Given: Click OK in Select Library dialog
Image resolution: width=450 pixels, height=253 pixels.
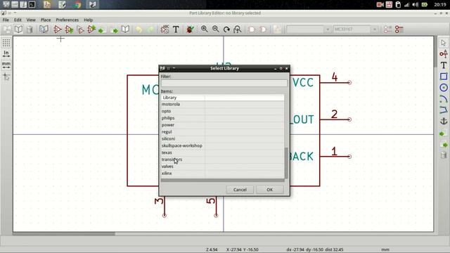Looking at the screenshot, I should 269,190.
